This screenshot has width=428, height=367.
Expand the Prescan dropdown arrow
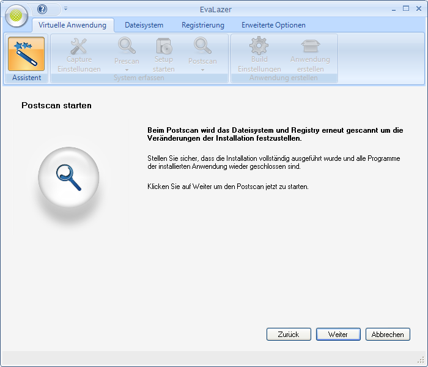(127, 70)
